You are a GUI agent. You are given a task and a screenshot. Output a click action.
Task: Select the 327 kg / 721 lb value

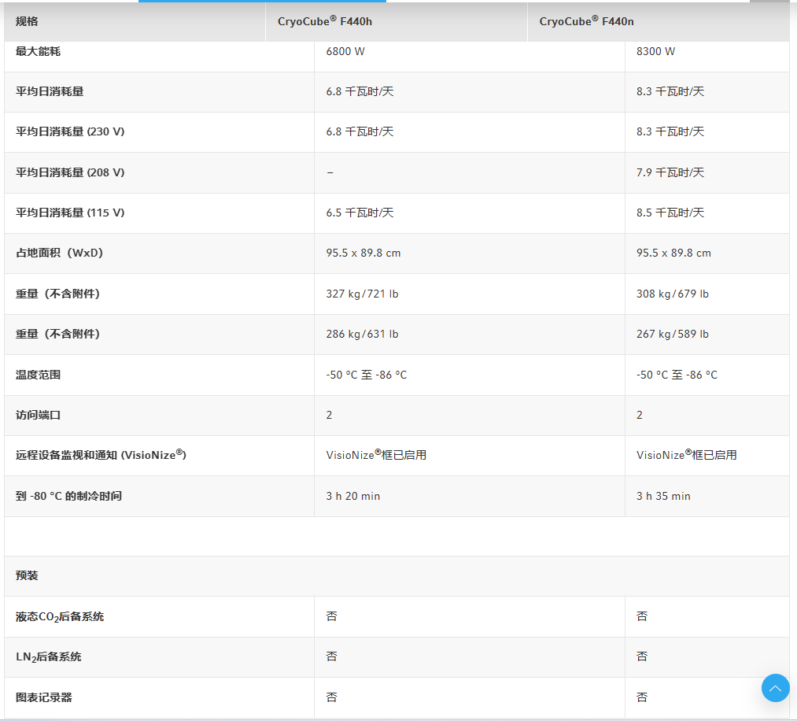[363, 294]
